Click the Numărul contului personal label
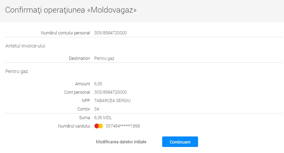The image size is (284, 153). tap(65, 33)
